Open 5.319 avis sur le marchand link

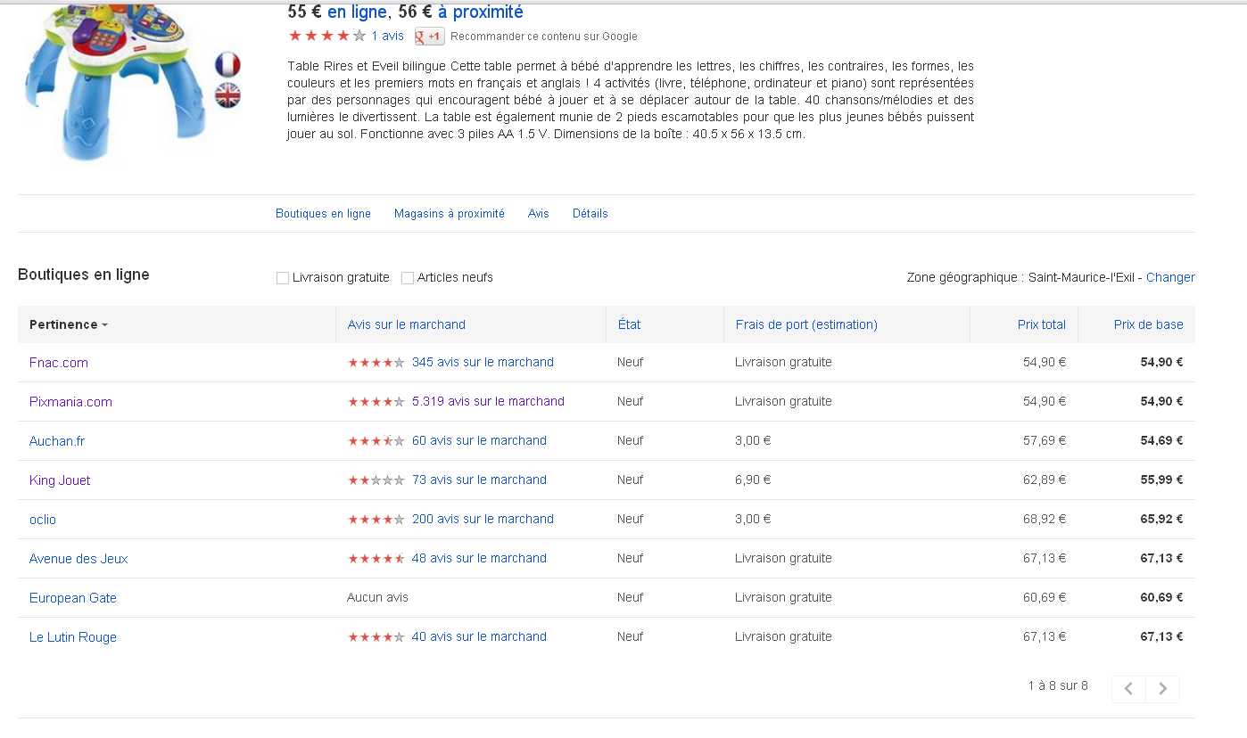[488, 402]
